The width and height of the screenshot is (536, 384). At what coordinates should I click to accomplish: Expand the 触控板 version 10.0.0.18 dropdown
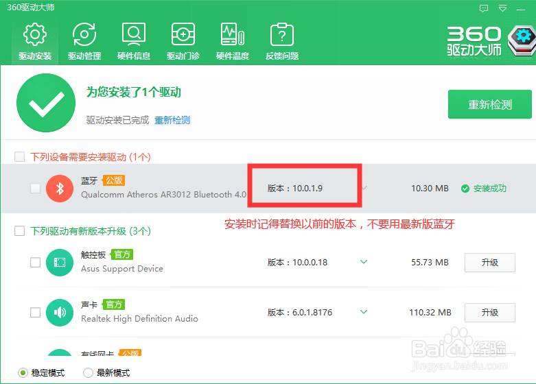pyautogui.click(x=364, y=262)
